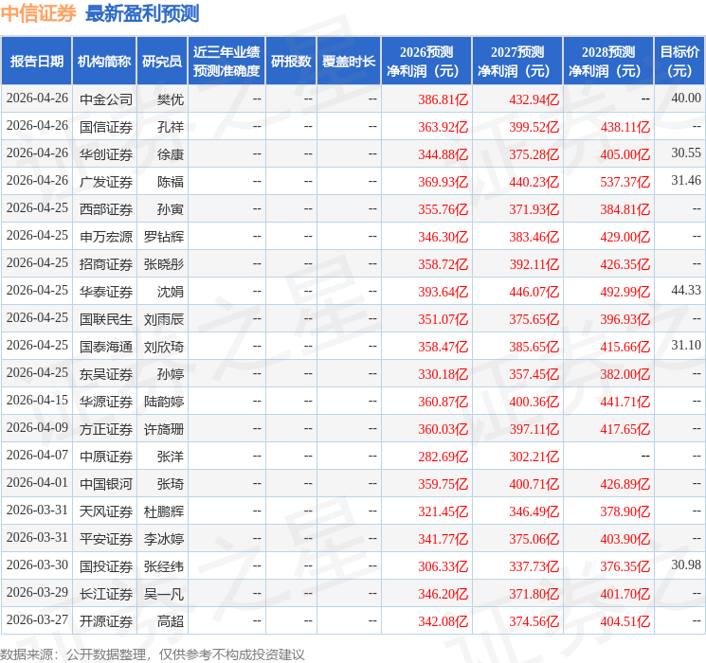
Task: Click target price 44.33
Action: click(686, 290)
